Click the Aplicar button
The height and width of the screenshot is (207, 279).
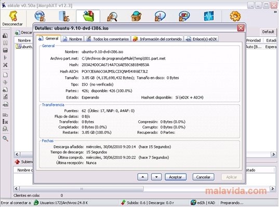232,177
